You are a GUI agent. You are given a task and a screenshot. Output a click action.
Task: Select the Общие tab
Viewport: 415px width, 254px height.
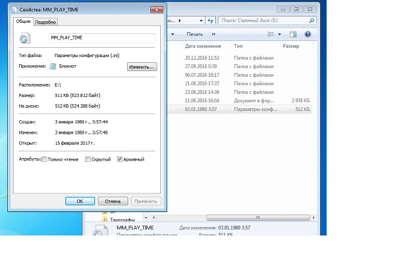(x=23, y=21)
